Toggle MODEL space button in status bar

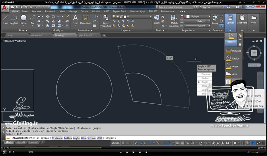(x=115, y=143)
